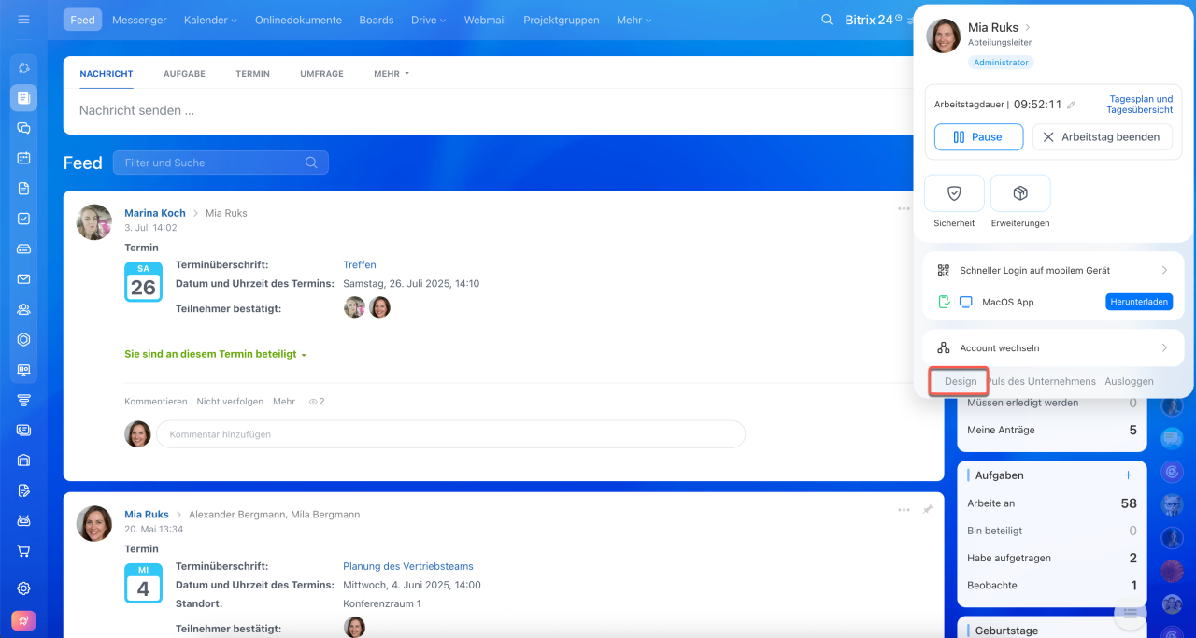Expand 'Sie sind an diesem Termin beteiligt'
This screenshot has width=1196, height=638.
click(216, 355)
